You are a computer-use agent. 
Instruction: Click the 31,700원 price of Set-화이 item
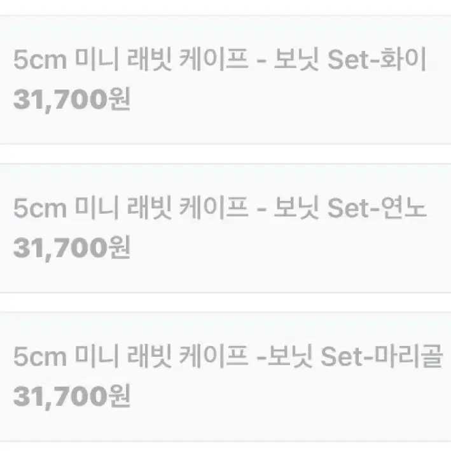[x=72, y=99]
